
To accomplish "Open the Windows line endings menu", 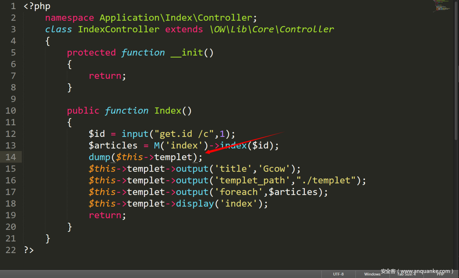I will [x=372, y=274].
